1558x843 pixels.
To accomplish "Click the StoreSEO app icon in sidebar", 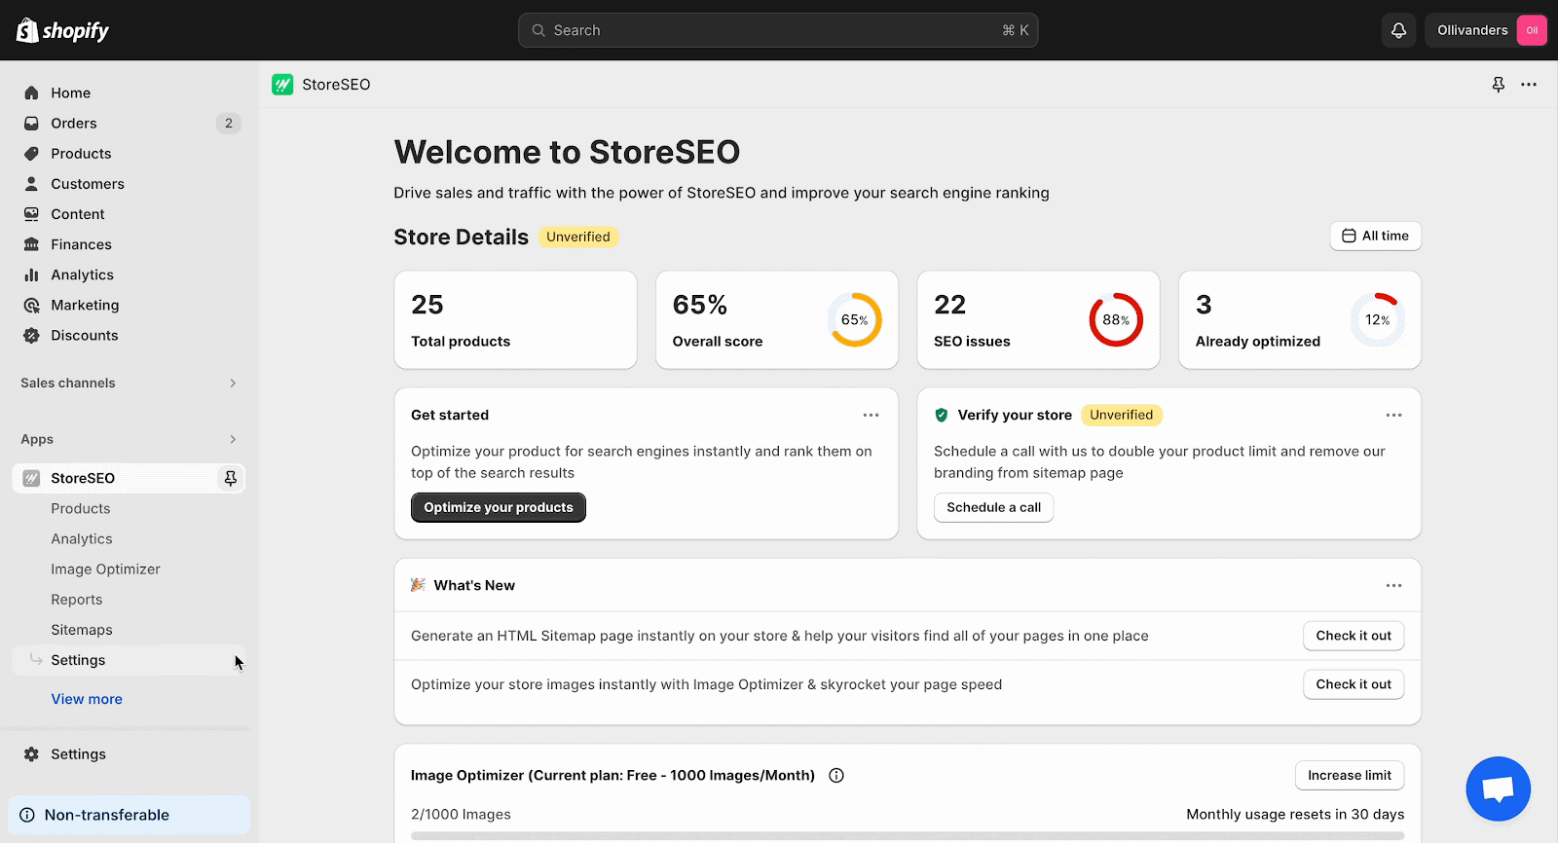I will (31, 478).
